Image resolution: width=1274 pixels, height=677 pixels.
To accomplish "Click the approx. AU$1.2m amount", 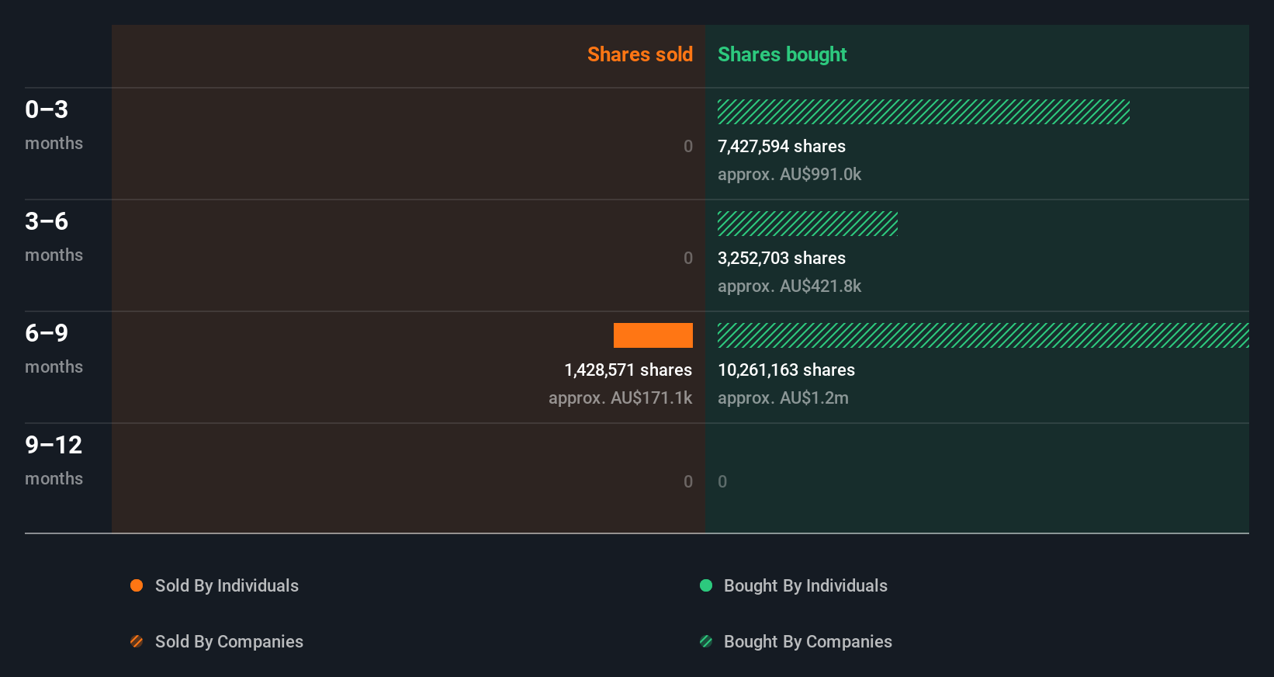I will click(x=783, y=398).
